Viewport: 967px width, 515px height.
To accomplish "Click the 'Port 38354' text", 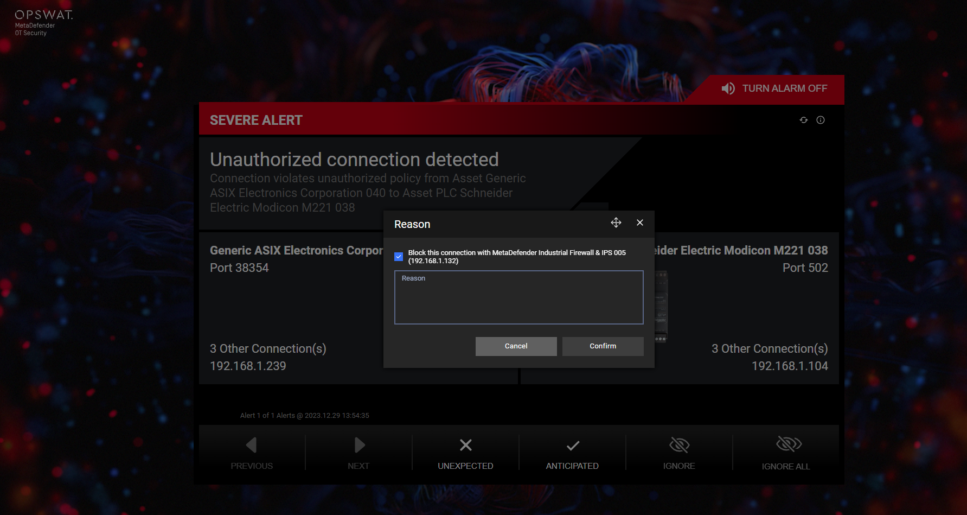I will click(239, 268).
